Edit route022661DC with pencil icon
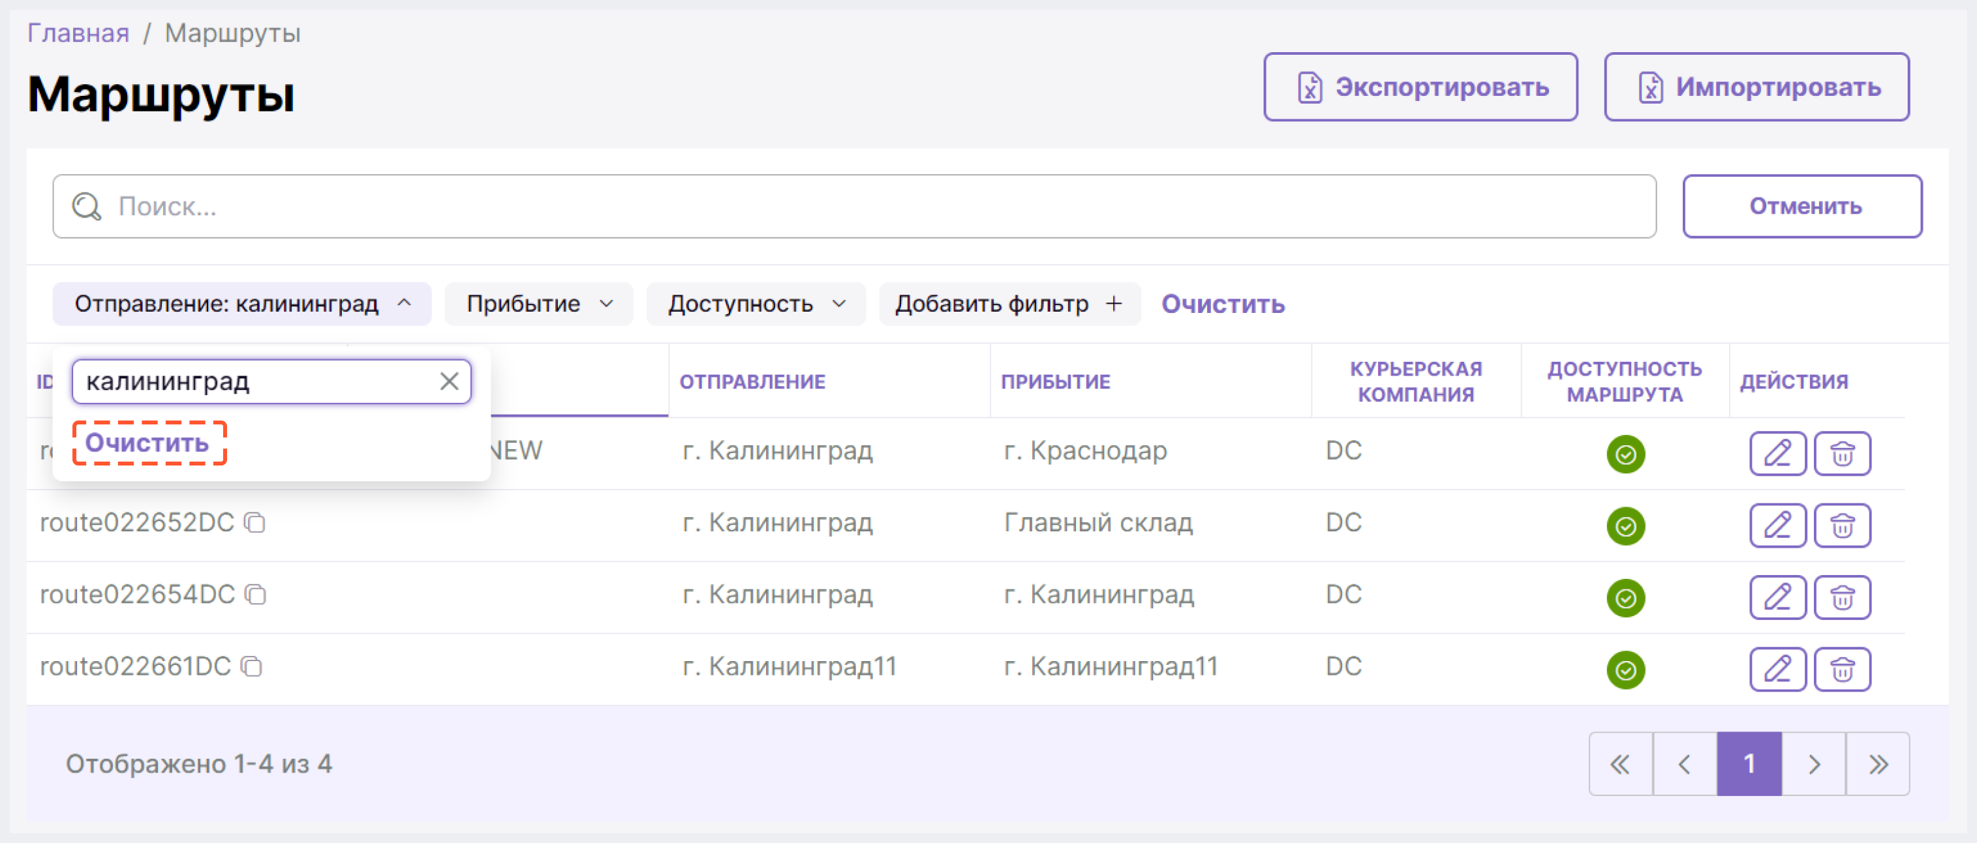1977x843 pixels. coord(1777,670)
